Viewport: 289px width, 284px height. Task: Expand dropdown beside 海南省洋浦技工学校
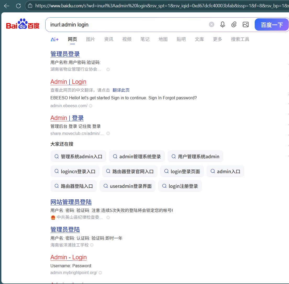92,245
